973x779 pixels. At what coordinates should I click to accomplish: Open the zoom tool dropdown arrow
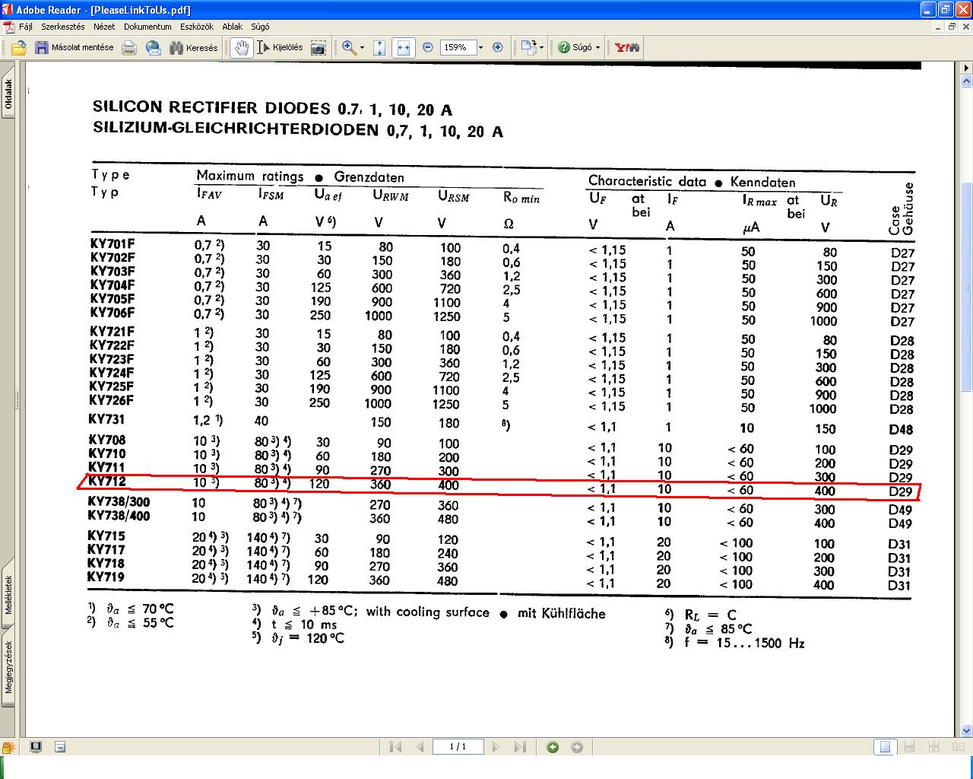tap(362, 48)
